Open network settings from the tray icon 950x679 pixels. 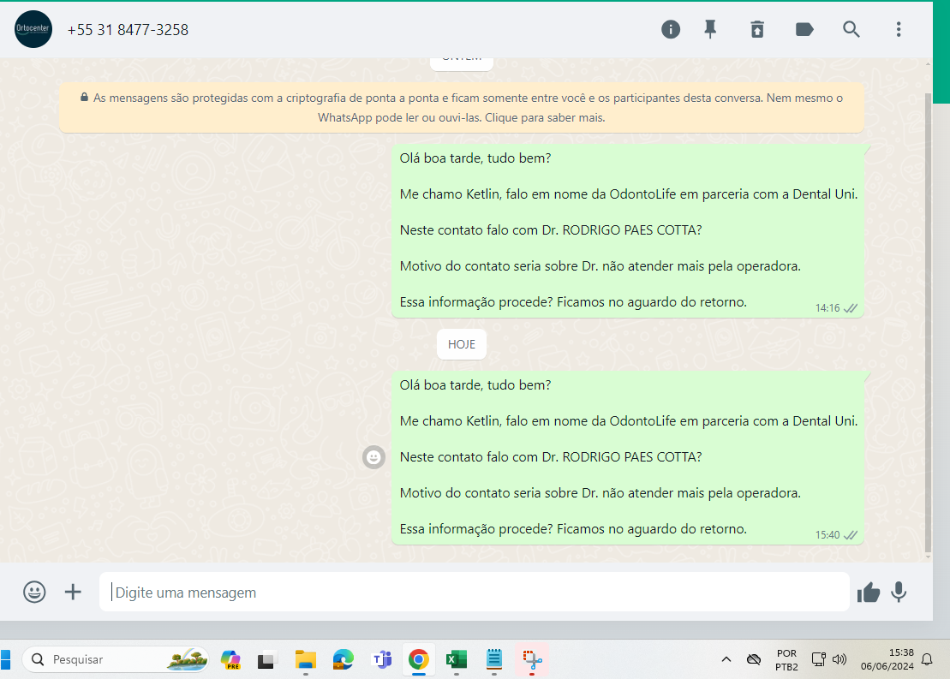point(819,659)
